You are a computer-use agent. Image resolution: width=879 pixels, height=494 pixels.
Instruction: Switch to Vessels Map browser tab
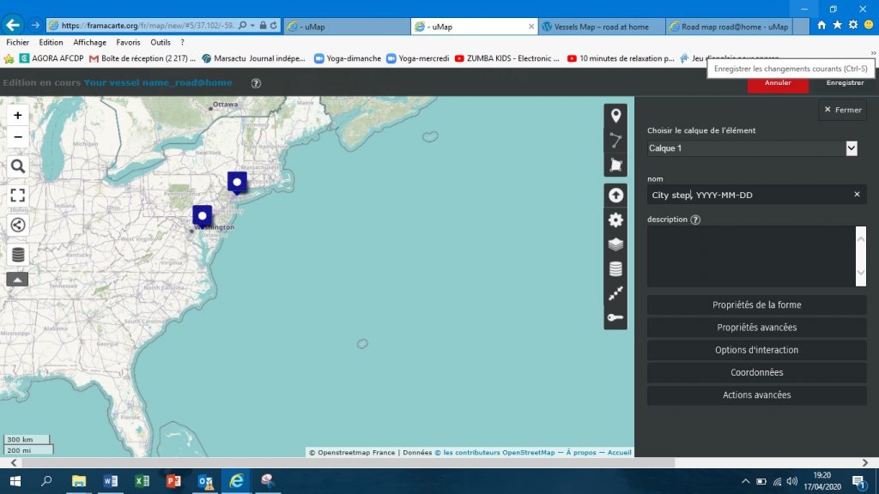601,27
